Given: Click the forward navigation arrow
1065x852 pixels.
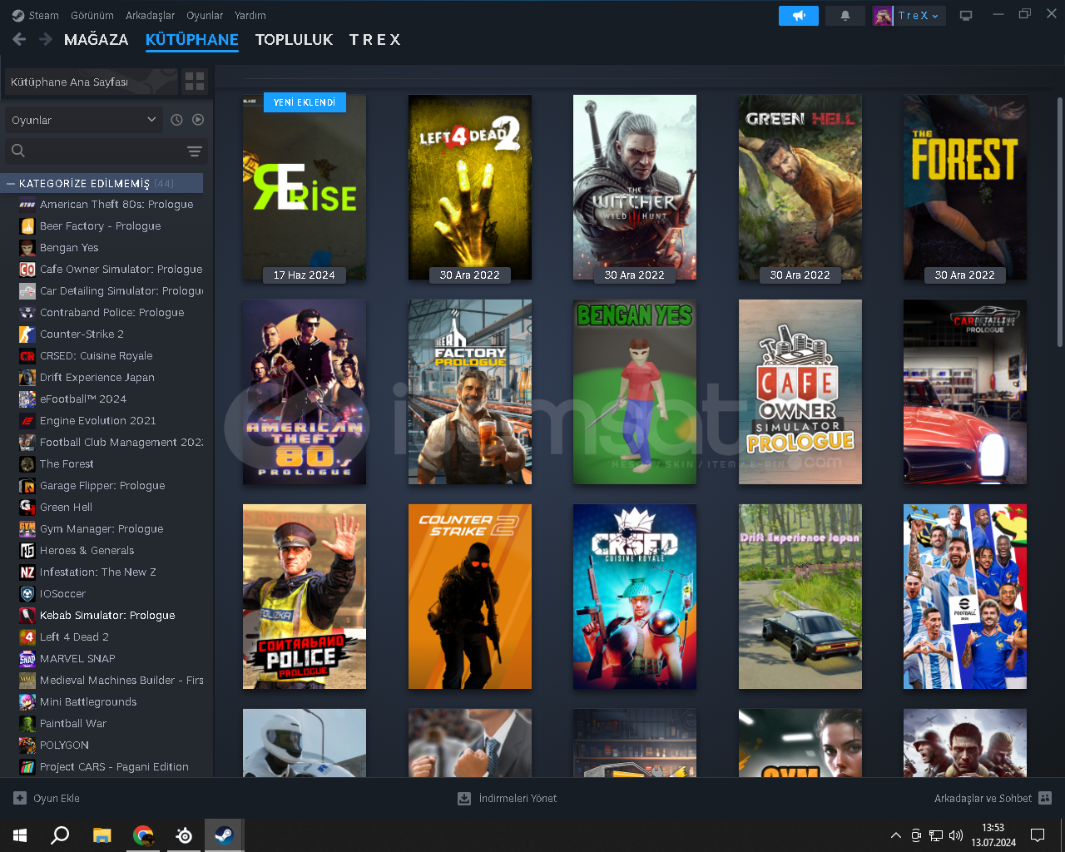Looking at the screenshot, I should click(46, 39).
